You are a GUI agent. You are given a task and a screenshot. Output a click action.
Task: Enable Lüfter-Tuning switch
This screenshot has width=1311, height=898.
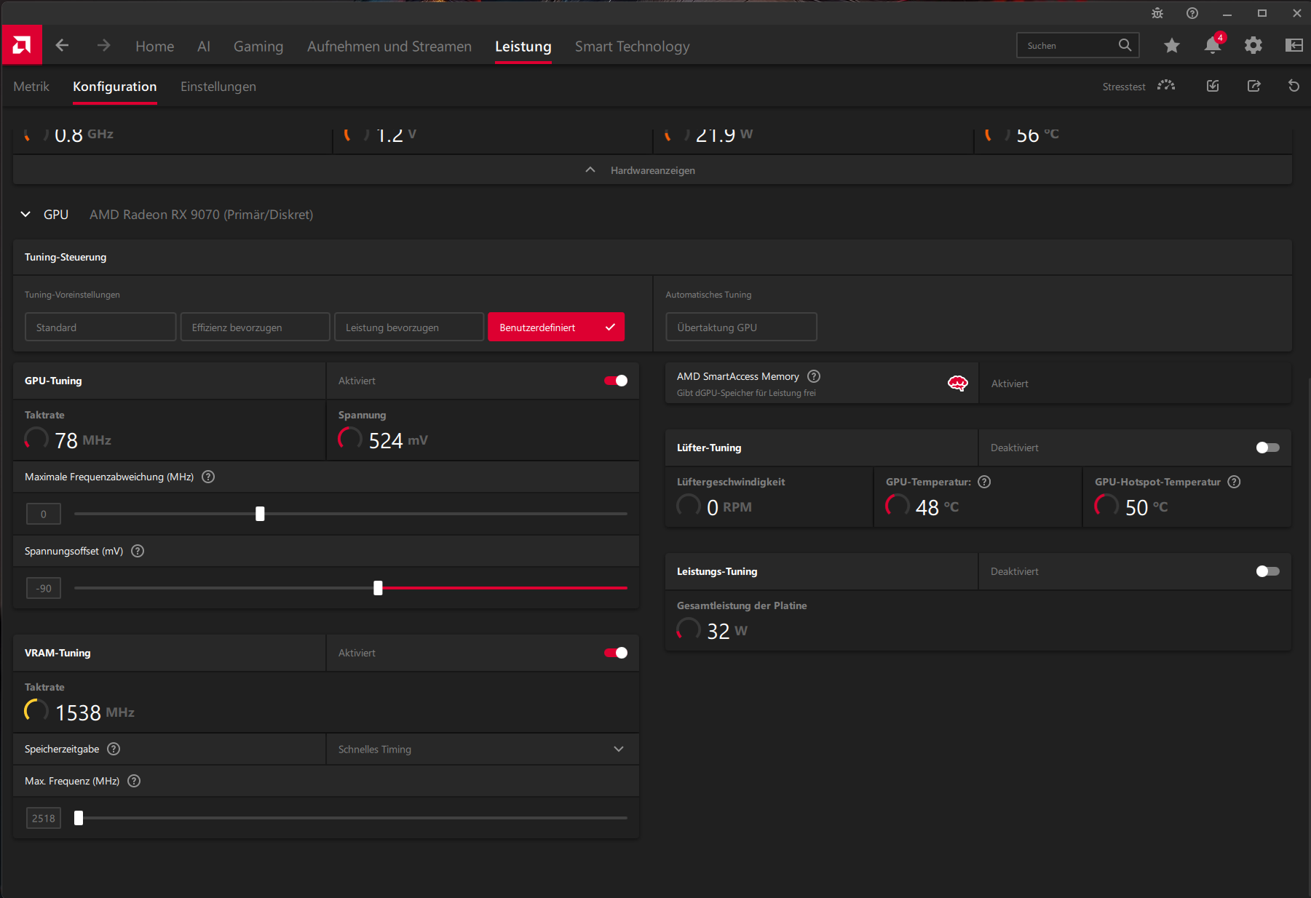pyautogui.click(x=1267, y=448)
